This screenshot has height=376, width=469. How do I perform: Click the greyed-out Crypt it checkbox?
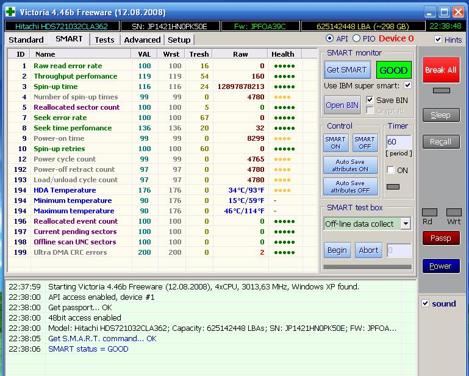click(370, 110)
